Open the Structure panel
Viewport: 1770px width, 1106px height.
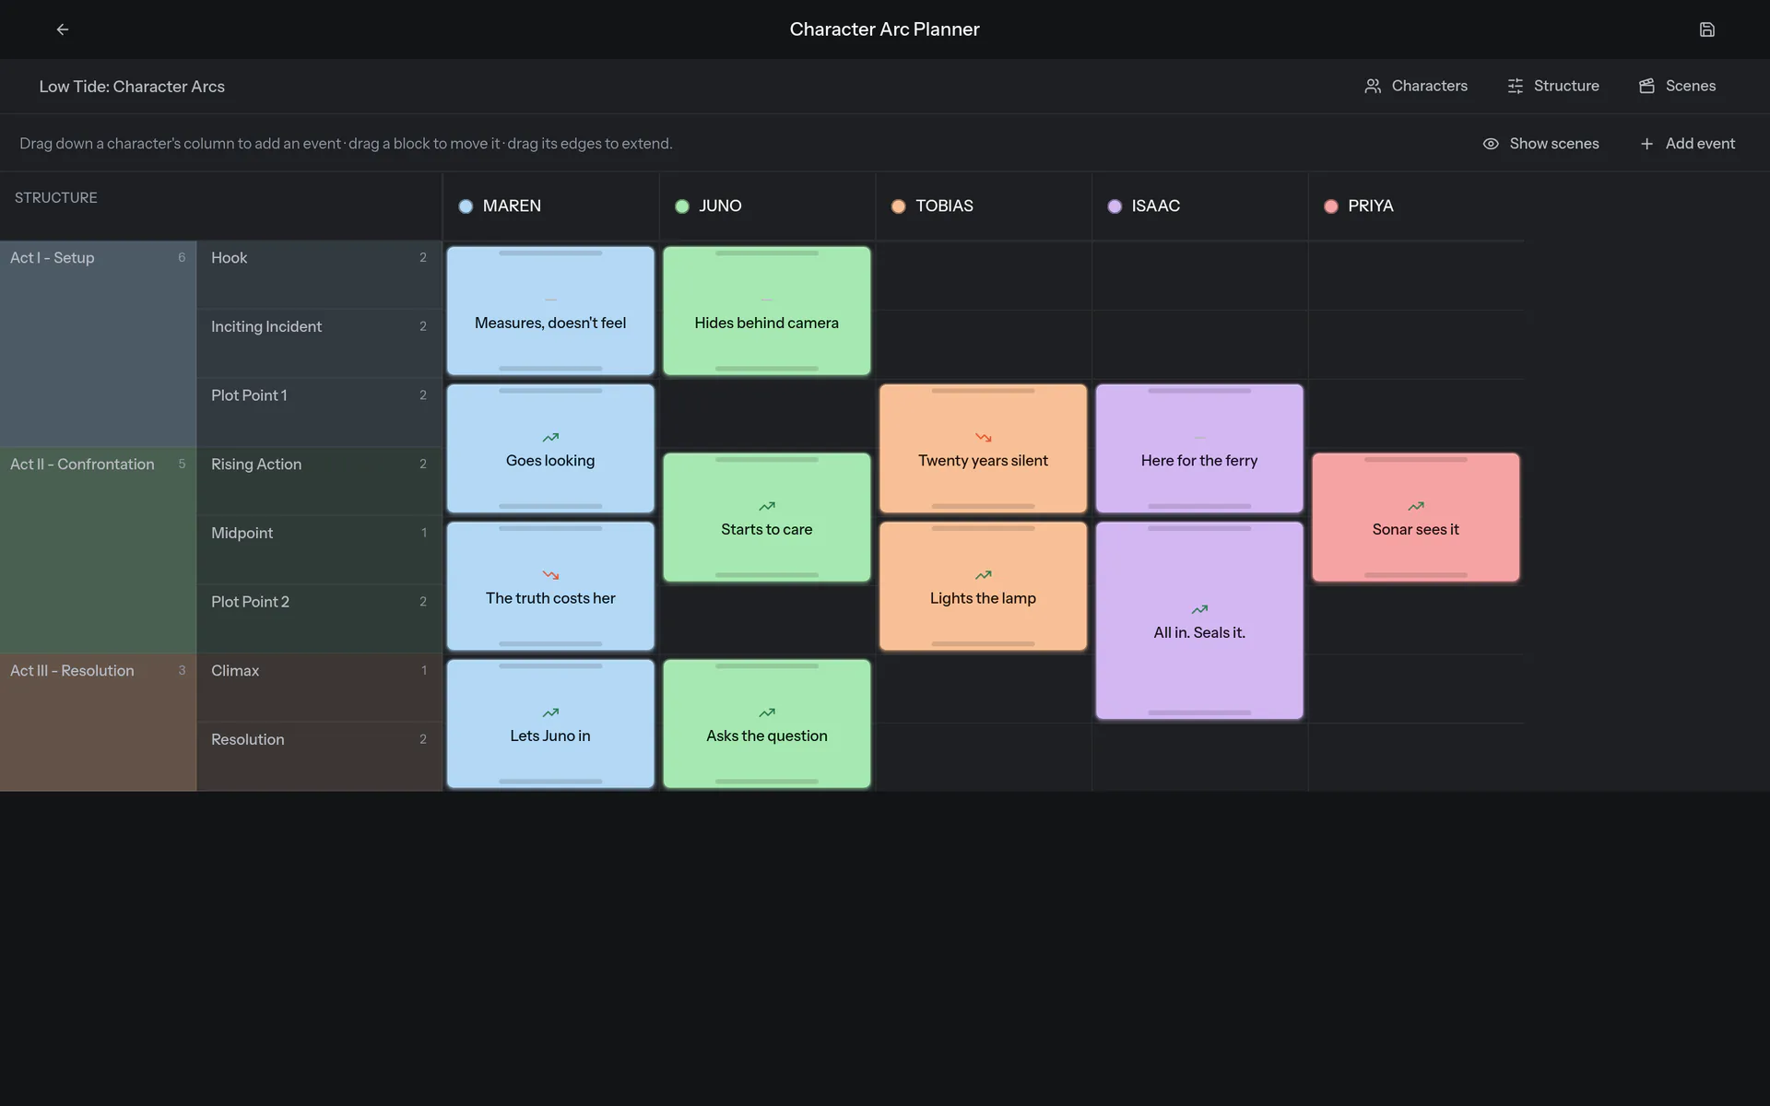(x=1553, y=86)
